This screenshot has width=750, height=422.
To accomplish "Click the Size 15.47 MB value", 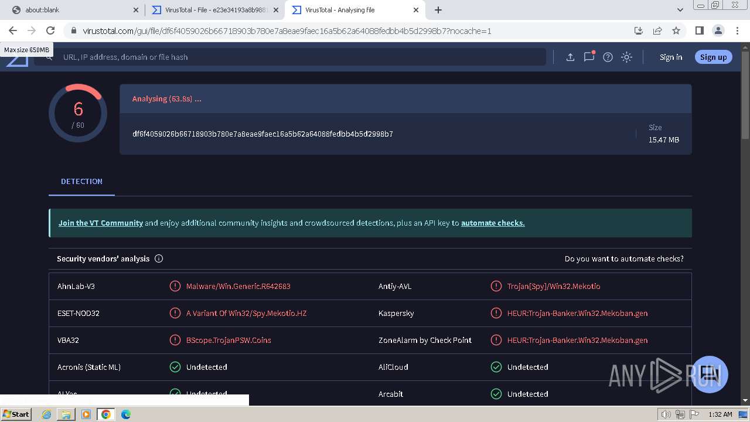I will point(664,139).
